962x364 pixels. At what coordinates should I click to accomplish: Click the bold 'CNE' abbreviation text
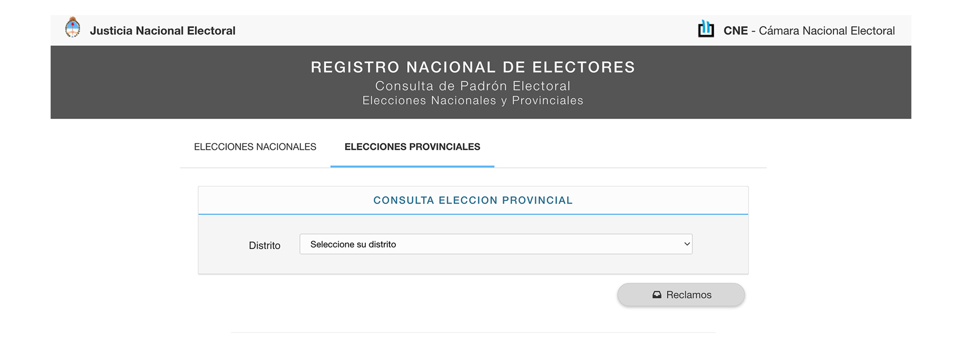(736, 31)
